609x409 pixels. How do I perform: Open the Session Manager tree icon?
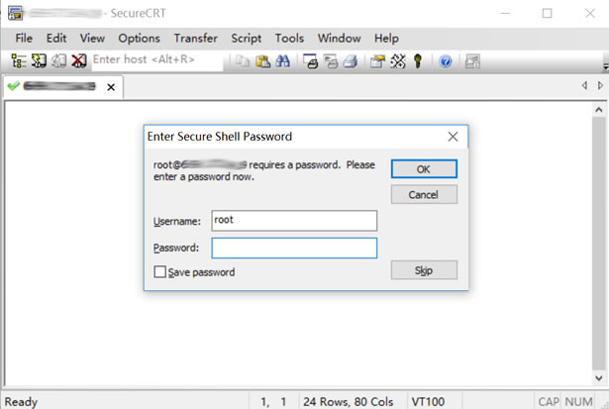(18, 61)
